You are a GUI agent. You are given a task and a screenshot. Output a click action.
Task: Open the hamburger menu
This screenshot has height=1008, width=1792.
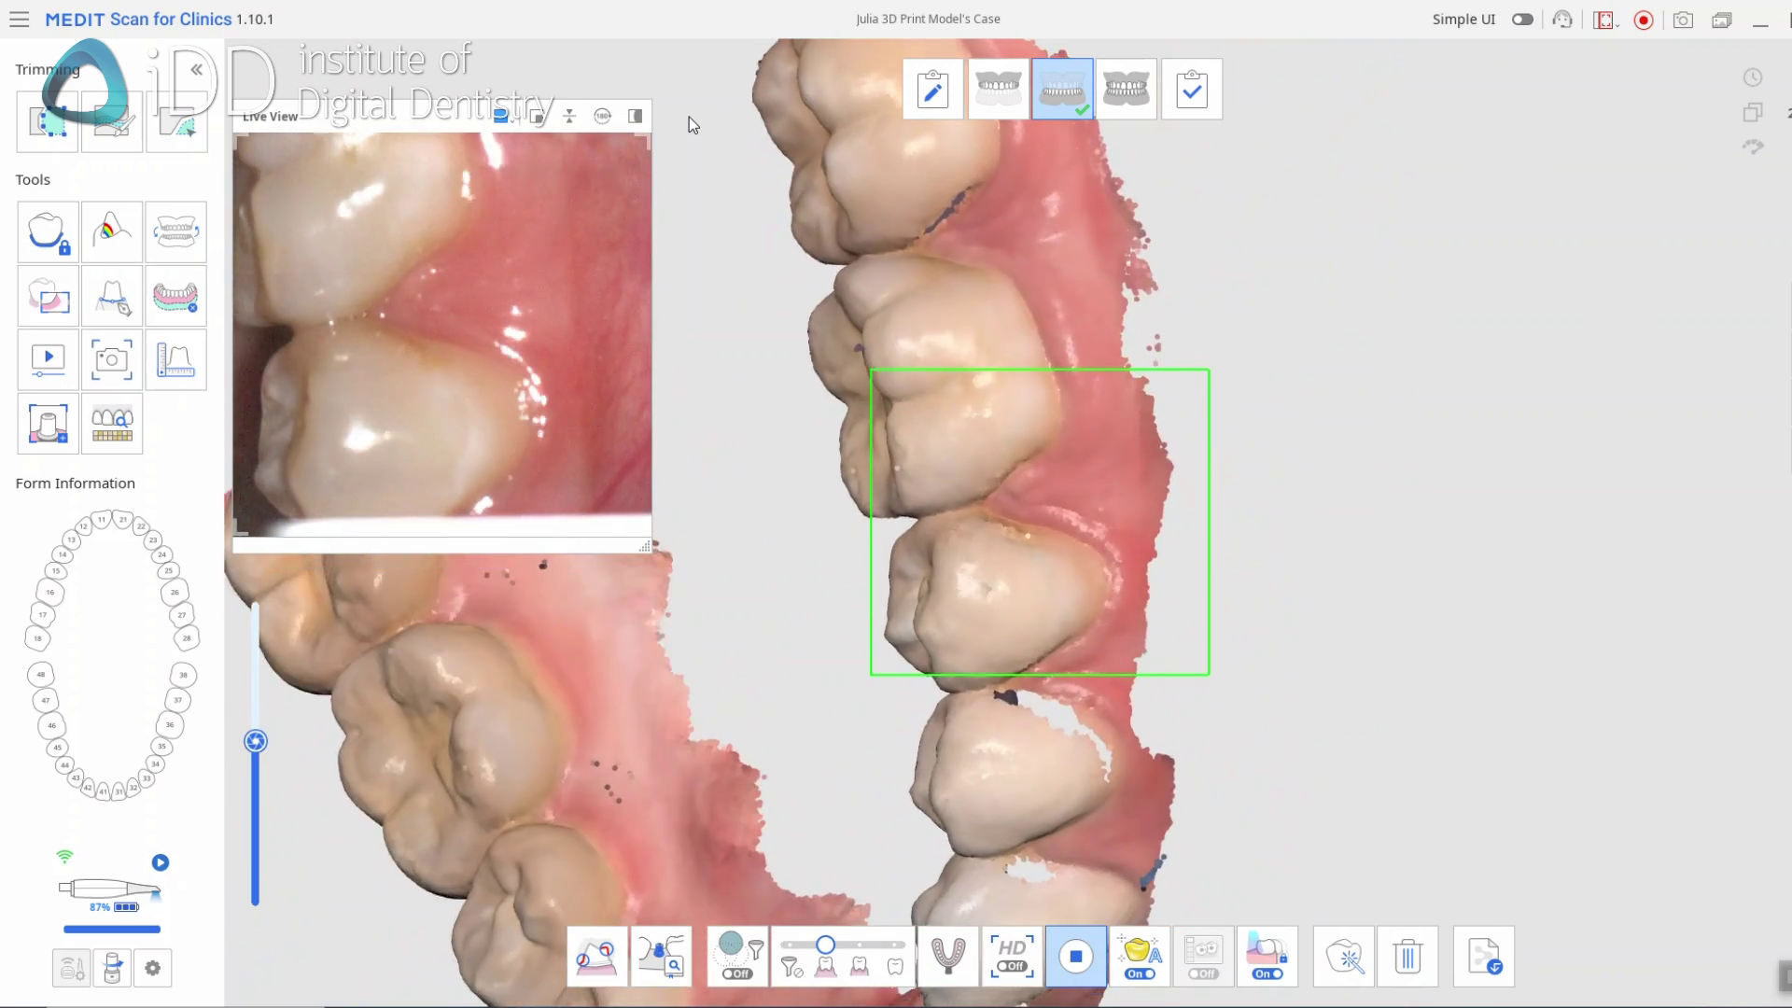[19, 19]
